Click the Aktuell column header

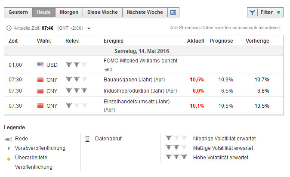click(x=195, y=41)
